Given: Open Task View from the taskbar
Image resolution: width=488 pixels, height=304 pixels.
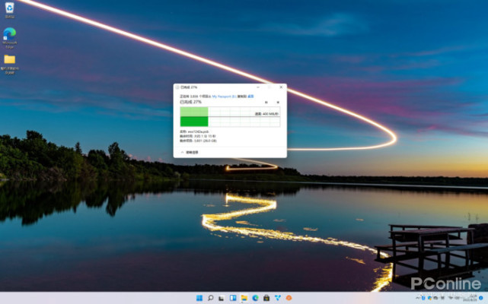Looking at the screenshot, I should tap(222, 298).
